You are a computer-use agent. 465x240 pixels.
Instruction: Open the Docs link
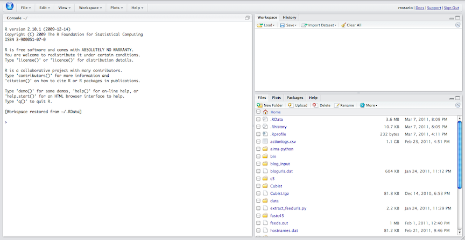[420, 8]
